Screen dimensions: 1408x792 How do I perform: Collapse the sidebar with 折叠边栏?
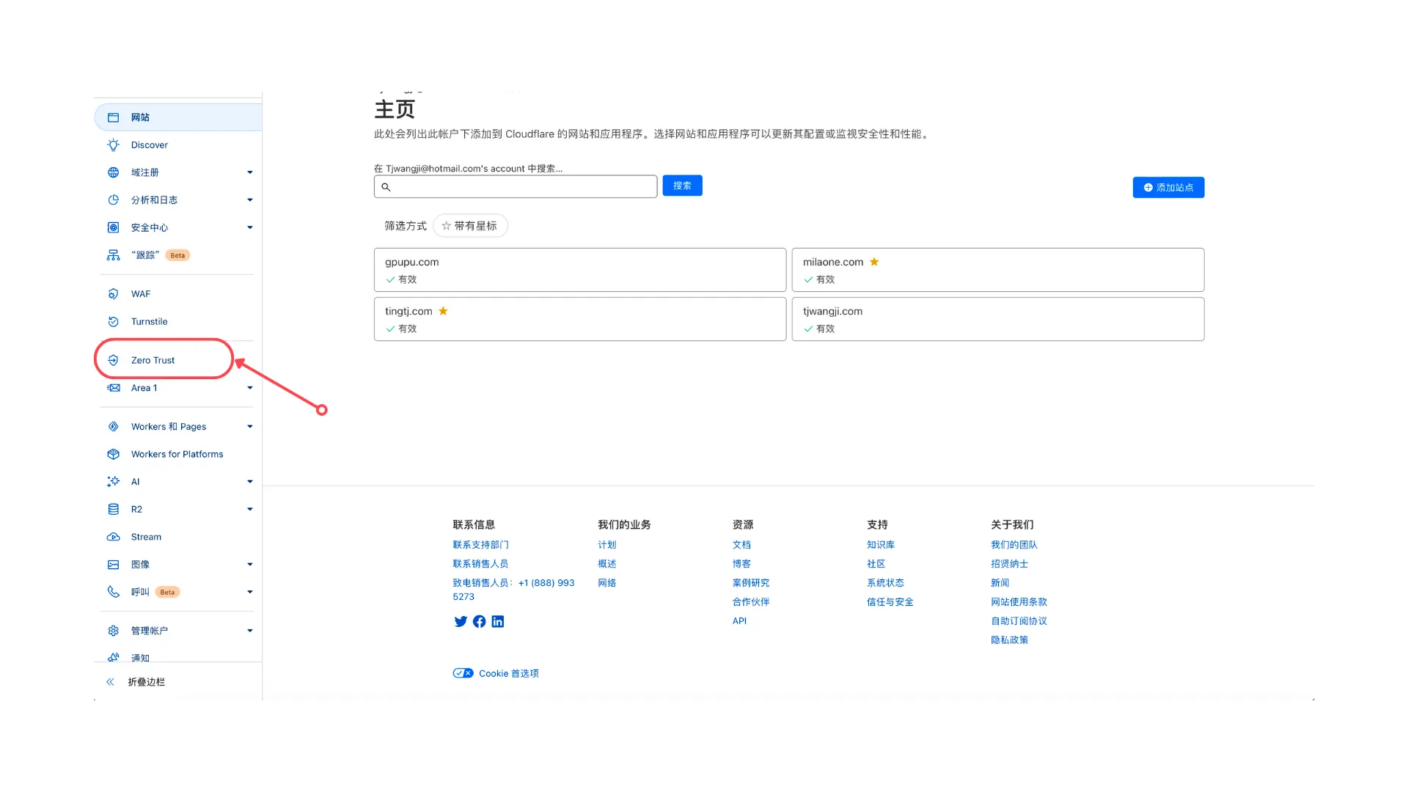(145, 682)
